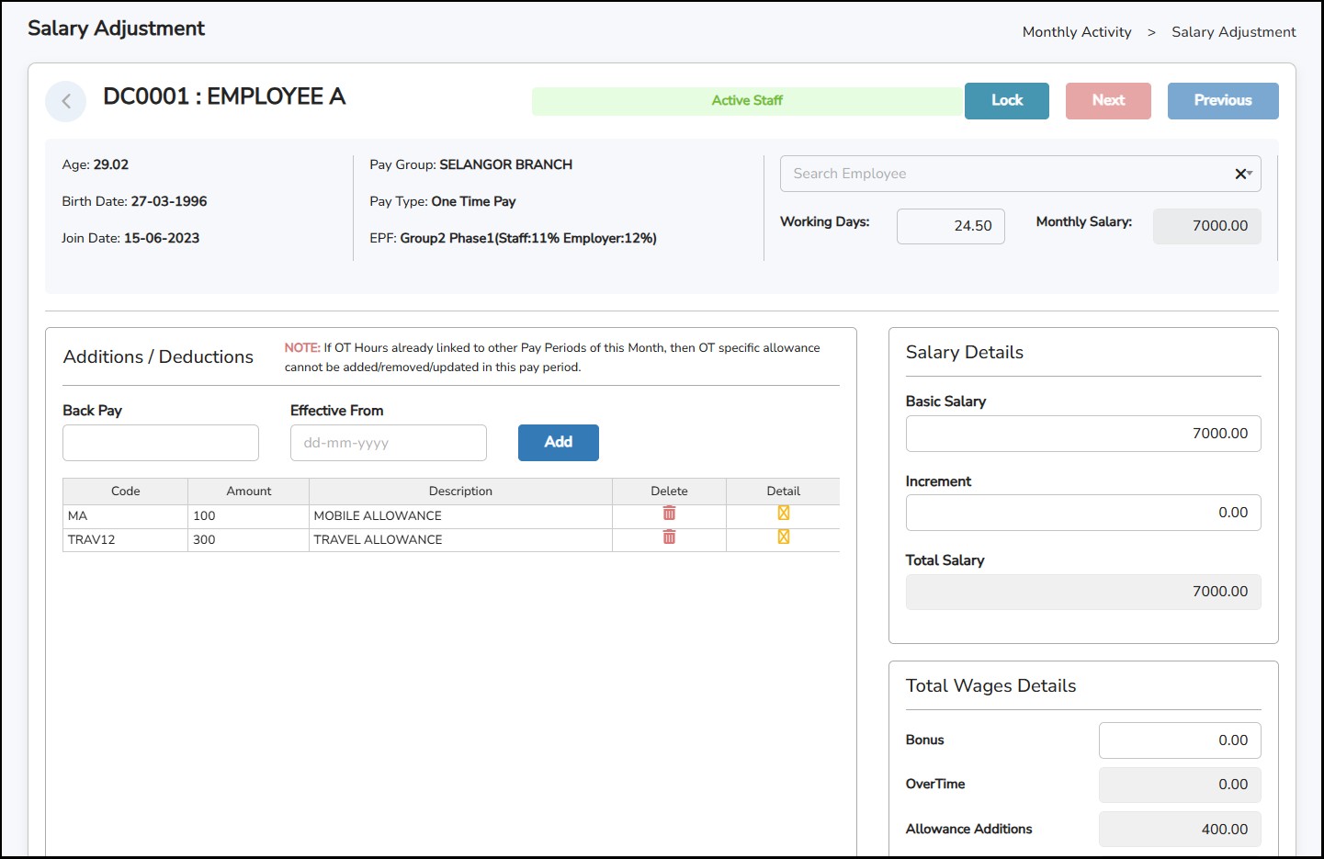Select the Effective From date field
Image resolution: width=1324 pixels, height=859 pixels.
pyautogui.click(x=388, y=443)
